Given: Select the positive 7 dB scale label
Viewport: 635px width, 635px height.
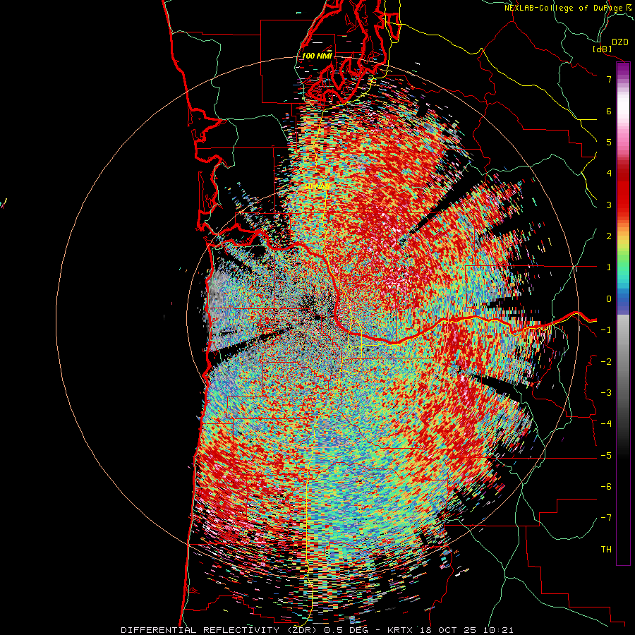Looking at the screenshot, I should [609, 79].
